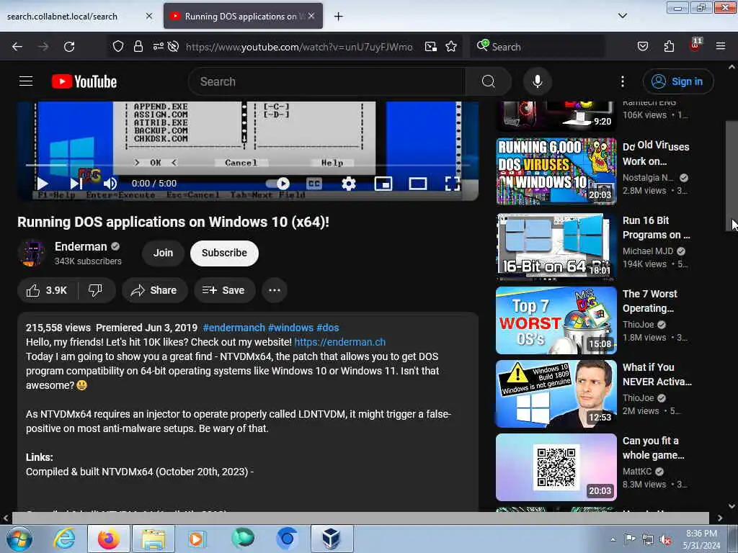Open Top 7 Worst OS's video thumbnail

pyautogui.click(x=556, y=320)
